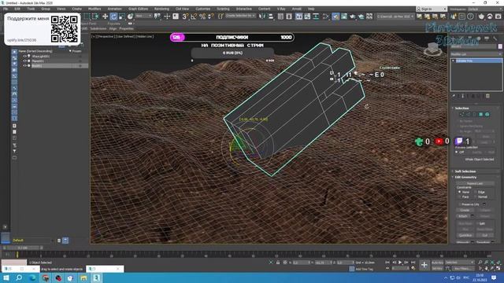Image resolution: width=504 pixels, height=283 pixels.
Task: Toggle the 3D Snaps tool
Action: pyautogui.click(x=185, y=17)
